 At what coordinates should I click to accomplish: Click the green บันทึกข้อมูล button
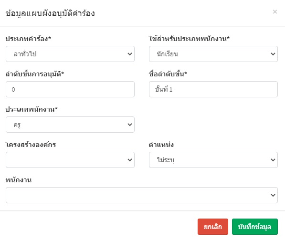(255, 227)
